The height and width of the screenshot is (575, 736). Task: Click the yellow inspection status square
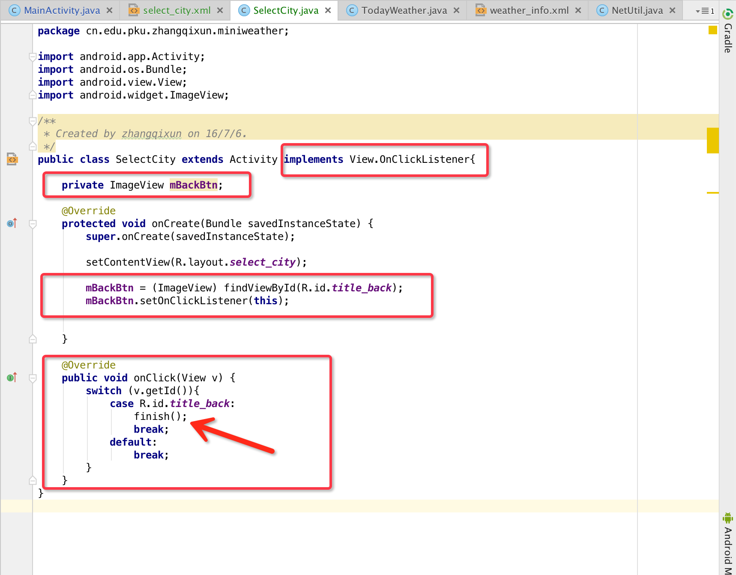[712, 30]
